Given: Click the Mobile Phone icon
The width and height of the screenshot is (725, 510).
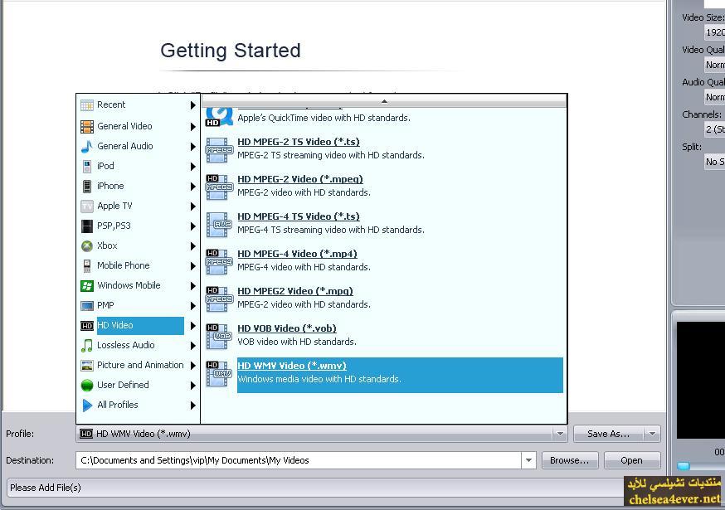Looking at the screenshot, I should point(87,265).
